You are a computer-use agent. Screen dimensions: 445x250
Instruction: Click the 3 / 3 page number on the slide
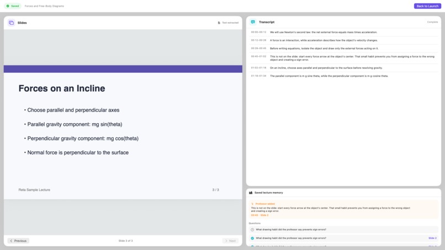point(216,190)
